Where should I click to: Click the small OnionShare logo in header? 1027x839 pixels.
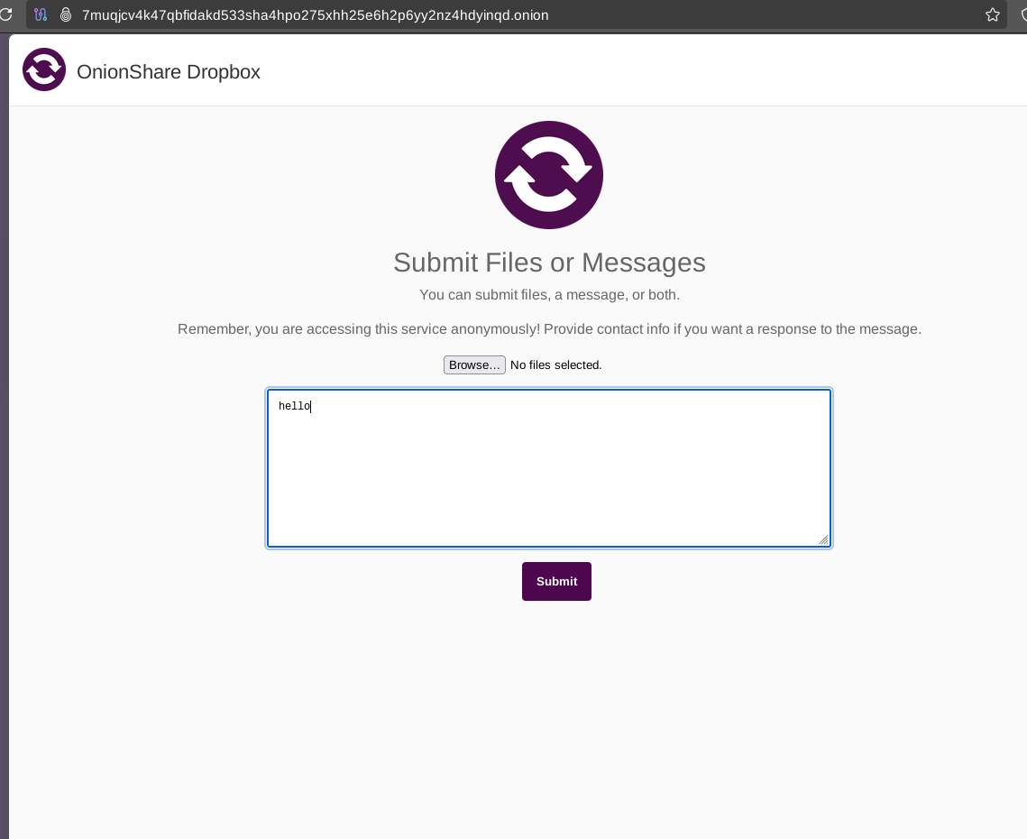click(44, 70)
